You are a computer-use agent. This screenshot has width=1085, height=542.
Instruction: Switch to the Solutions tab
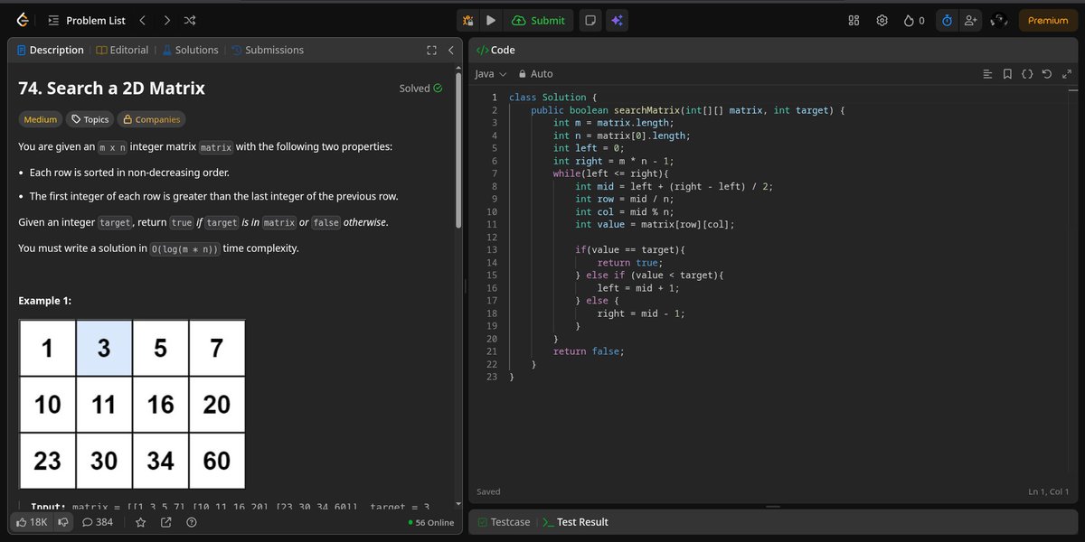190,50
